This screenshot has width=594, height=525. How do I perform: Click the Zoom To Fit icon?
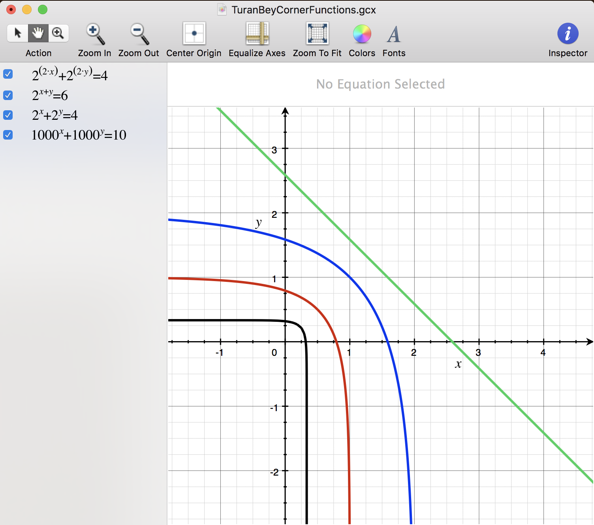[317, 34]
